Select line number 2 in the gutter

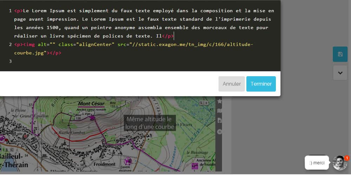10,44
